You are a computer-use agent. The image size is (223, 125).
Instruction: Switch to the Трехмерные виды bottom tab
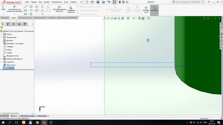click(27, 116)
